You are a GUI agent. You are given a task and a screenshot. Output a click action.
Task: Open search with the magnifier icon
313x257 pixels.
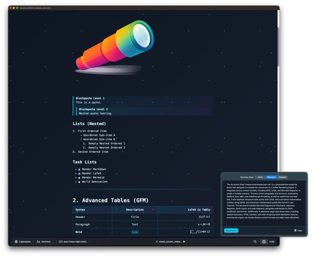pos(255,242)
